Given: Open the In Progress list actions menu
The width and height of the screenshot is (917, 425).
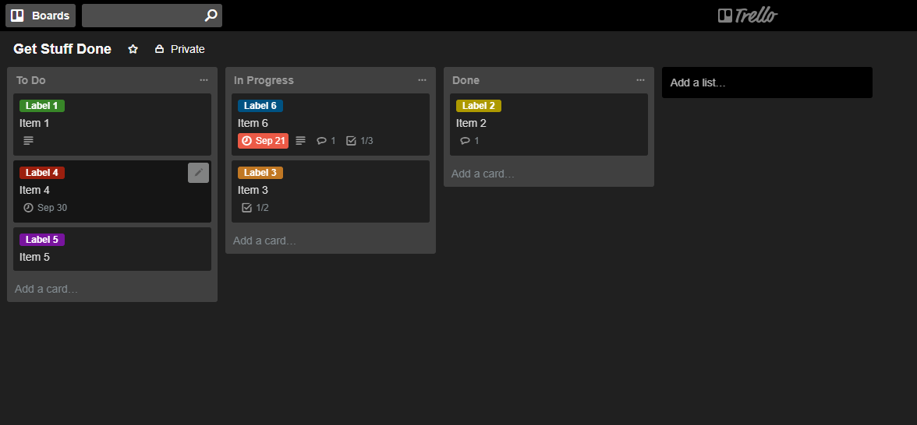Looking at the screenshot, I should pos(423,80).
